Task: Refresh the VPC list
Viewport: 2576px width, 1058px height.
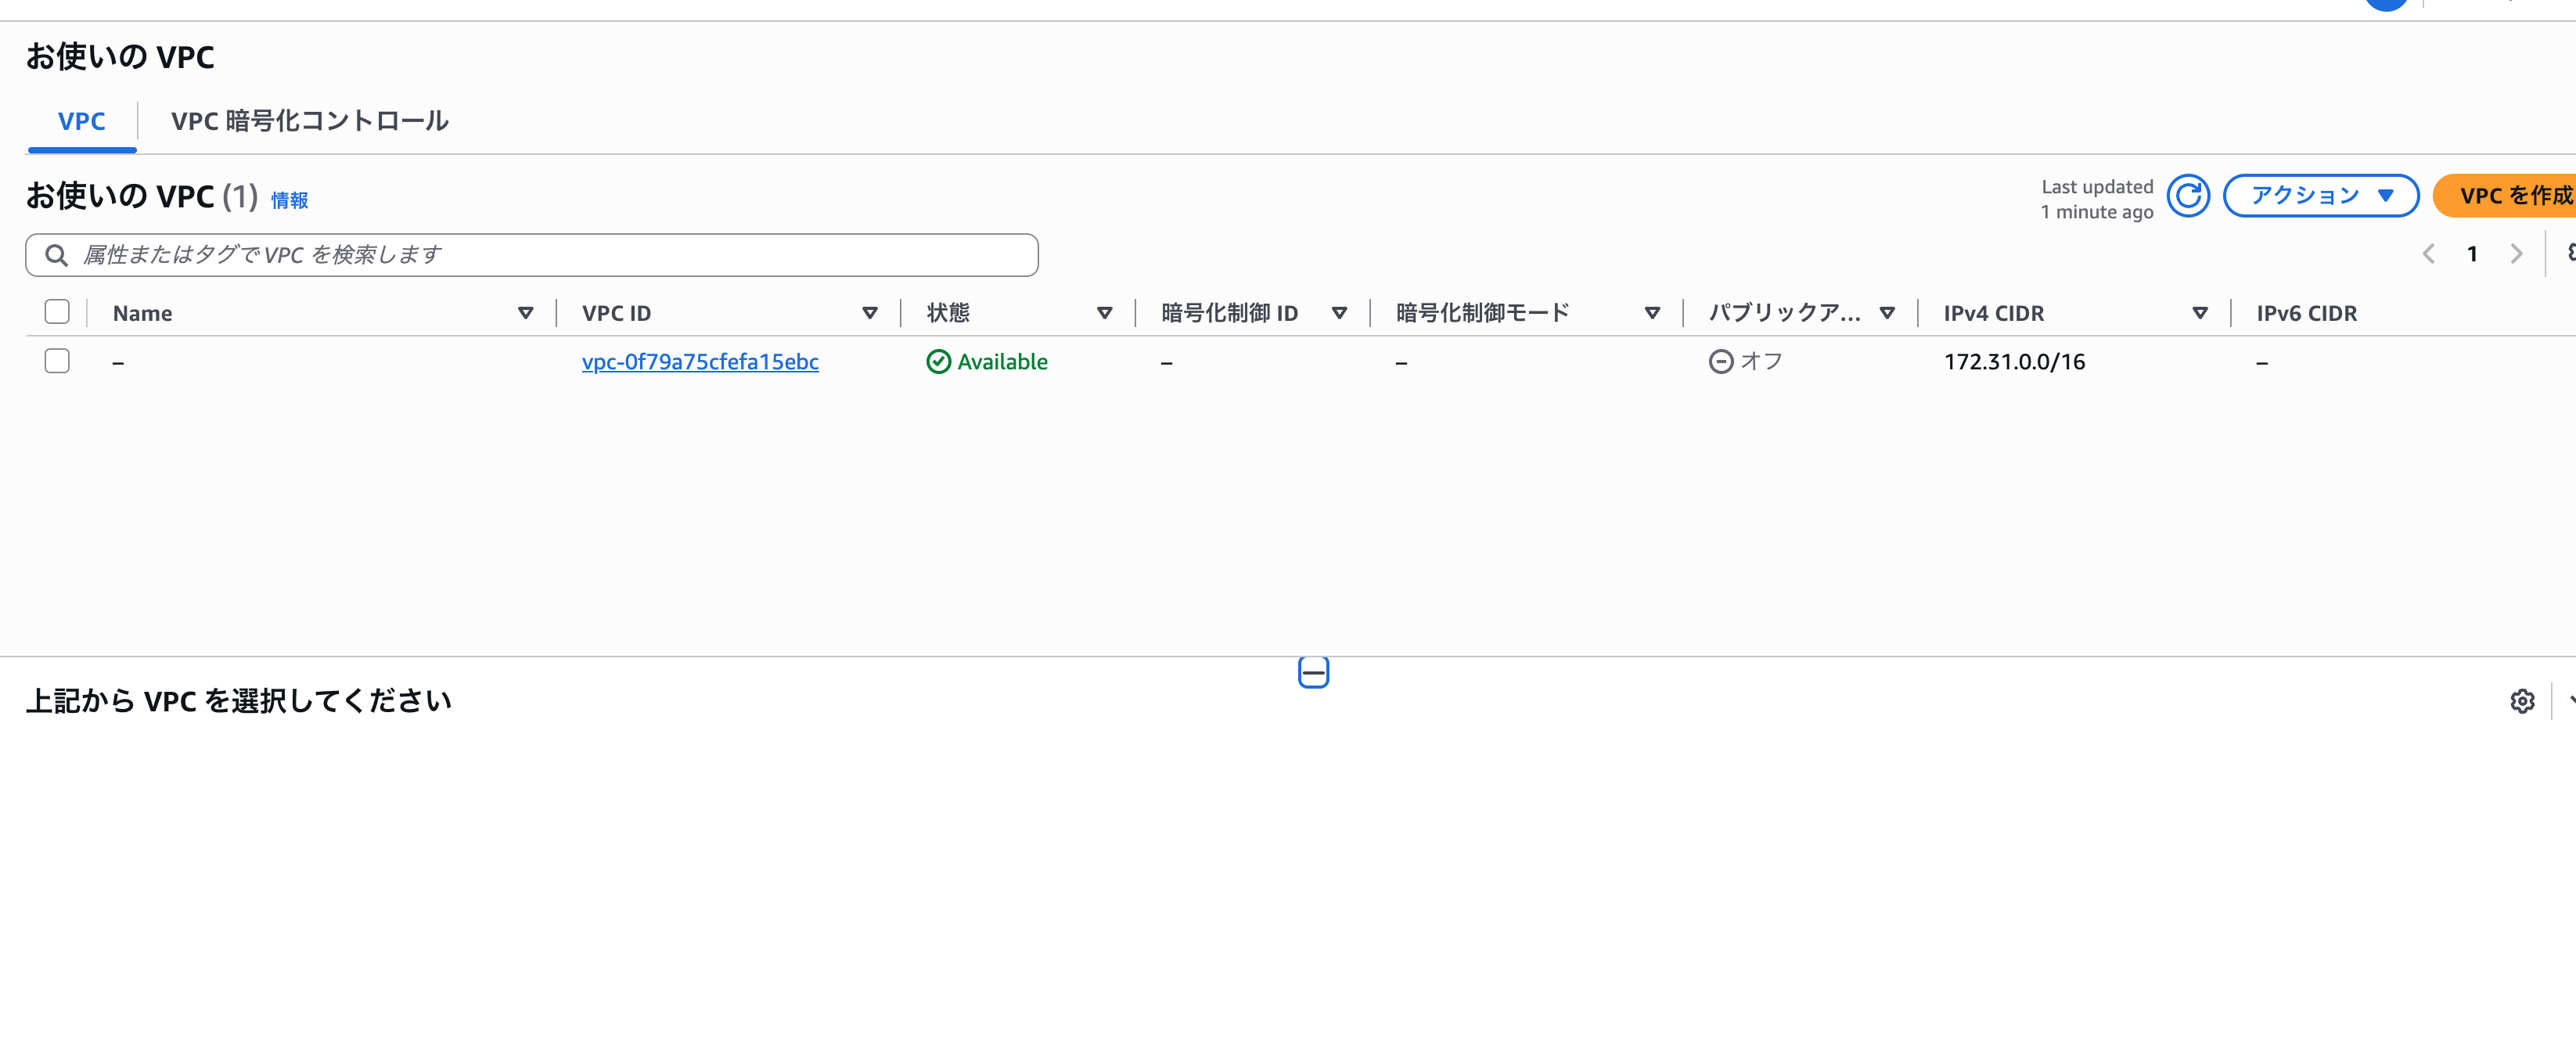Action: tap(2188, 196)
